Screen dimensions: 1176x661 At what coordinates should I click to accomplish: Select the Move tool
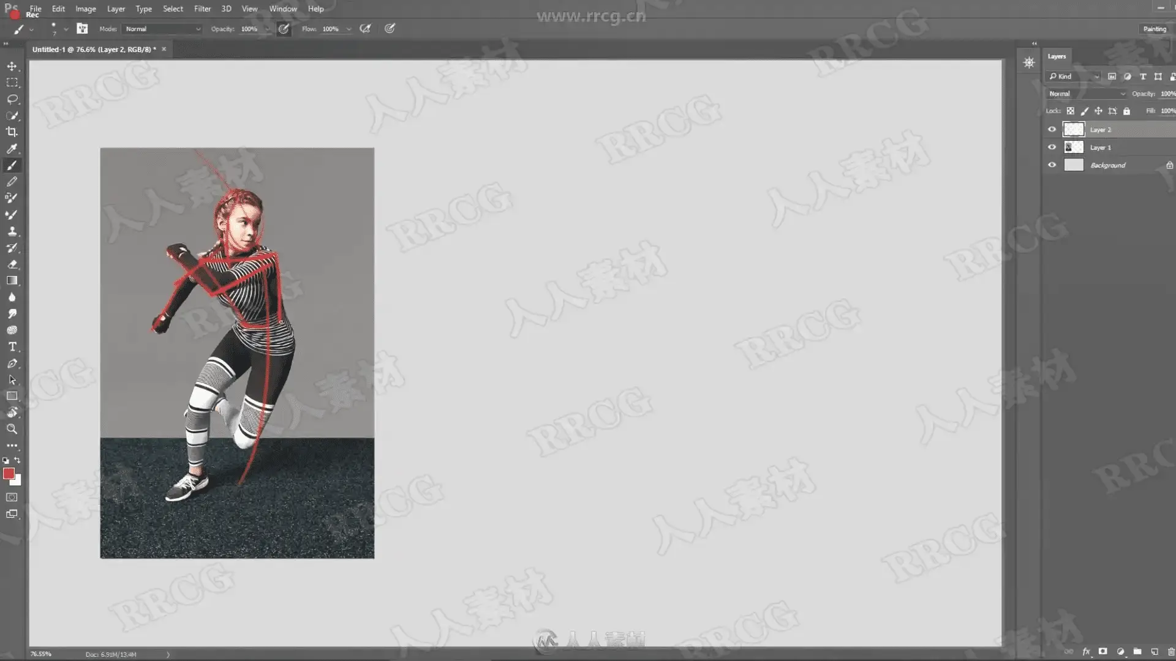pyautogui.click(x=12, y=66)
